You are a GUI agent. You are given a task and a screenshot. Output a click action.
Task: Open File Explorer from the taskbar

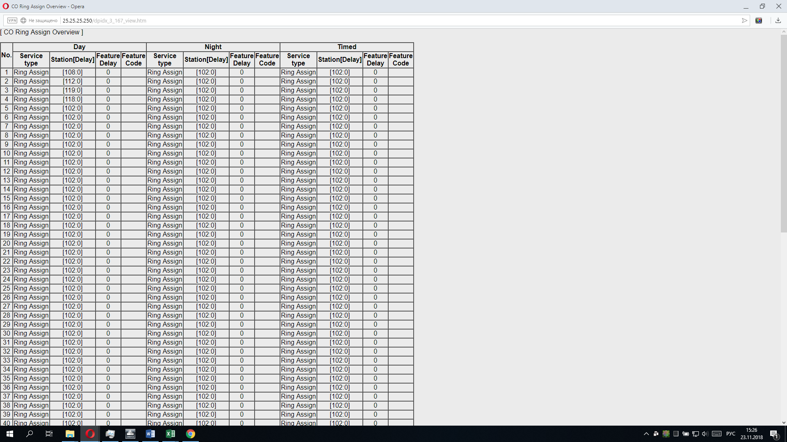(x=70, y=434)
